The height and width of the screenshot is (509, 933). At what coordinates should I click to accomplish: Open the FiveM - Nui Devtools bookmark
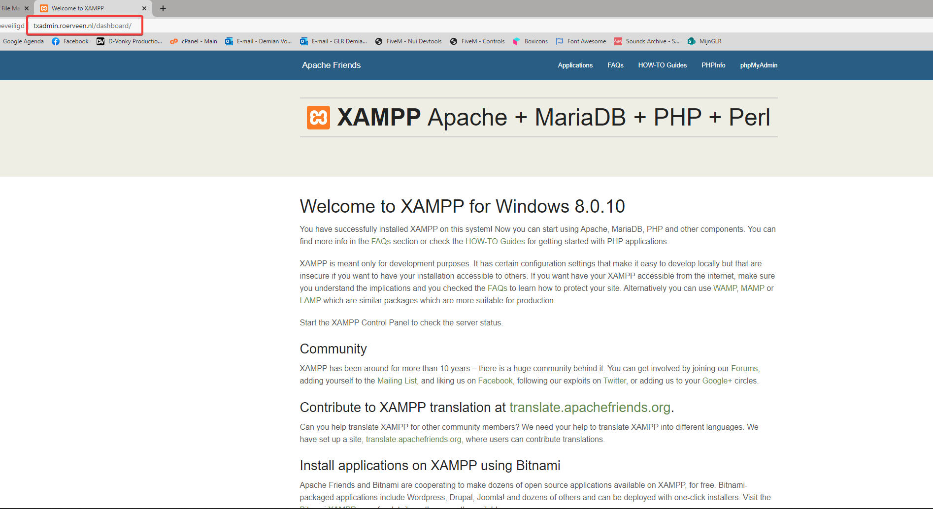408,41
